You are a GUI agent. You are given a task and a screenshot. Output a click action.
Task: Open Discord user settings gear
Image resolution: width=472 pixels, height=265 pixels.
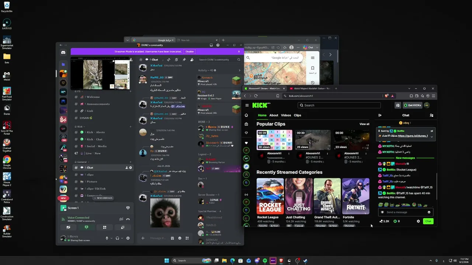point(128,238)
